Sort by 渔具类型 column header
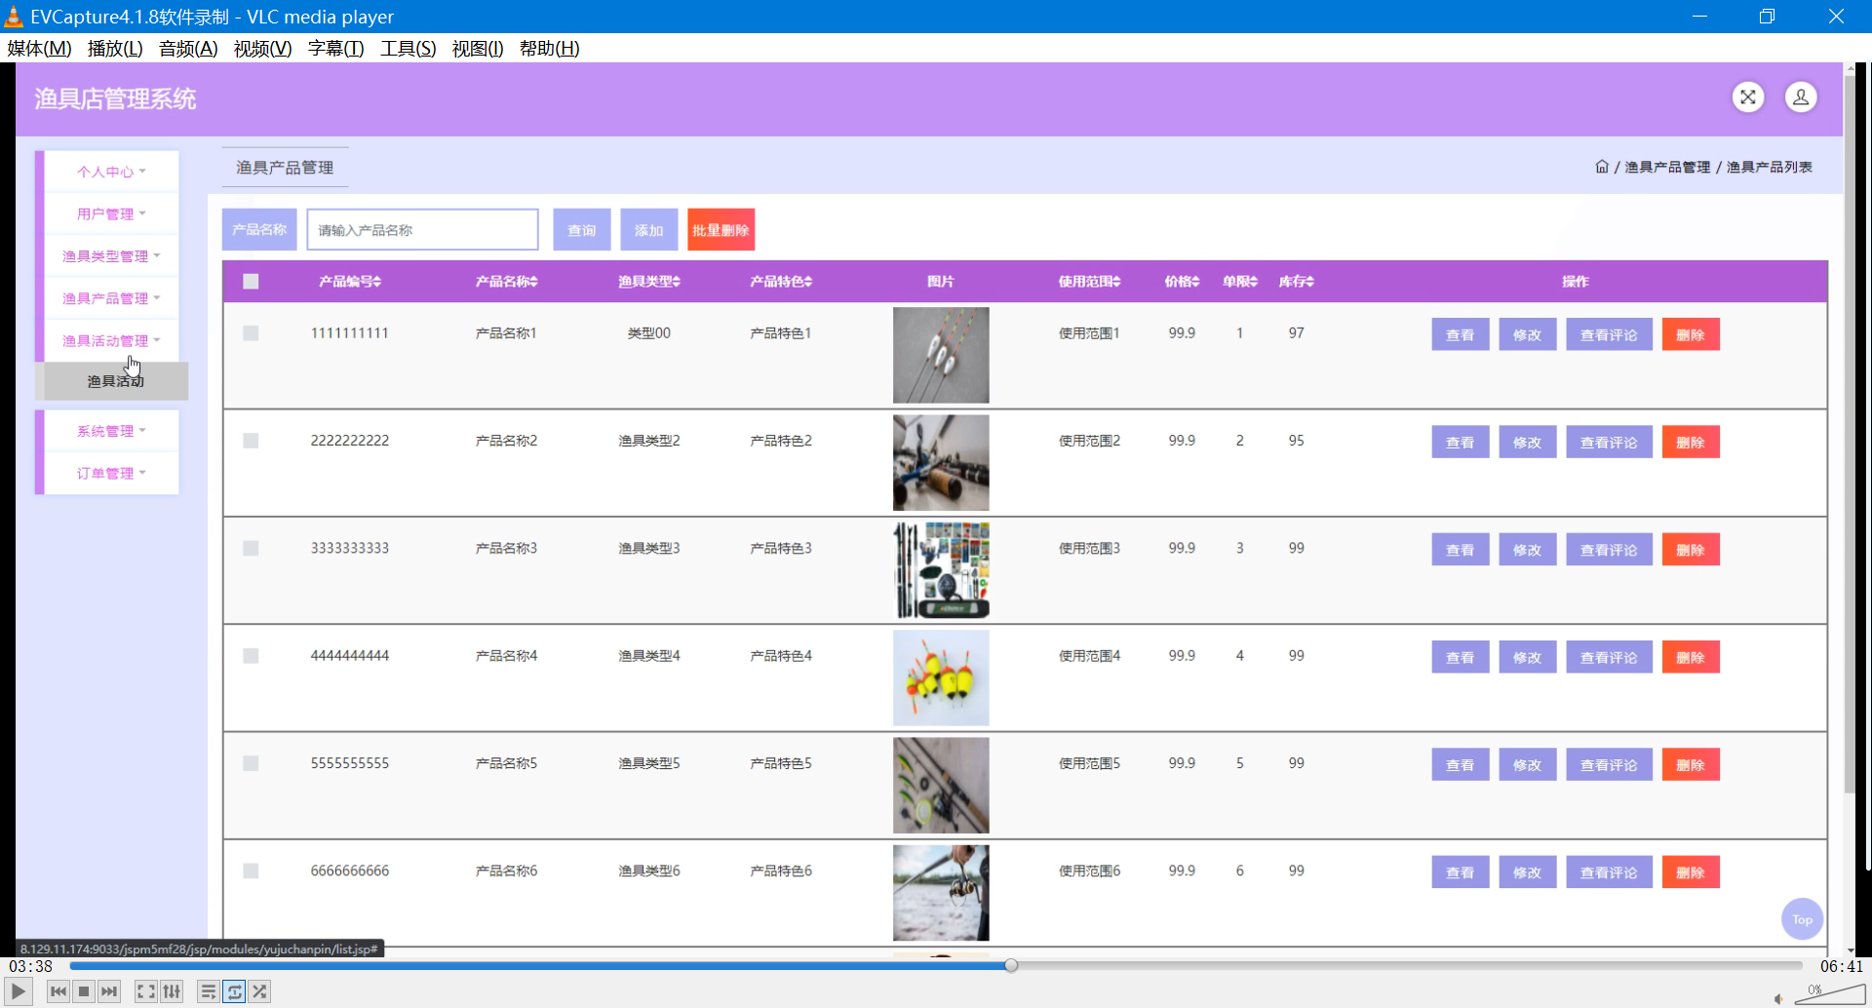This screenshot has height=1008, width=1872. [x=649, y=282]
